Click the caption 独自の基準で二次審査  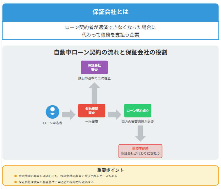[x=94, y=78]
